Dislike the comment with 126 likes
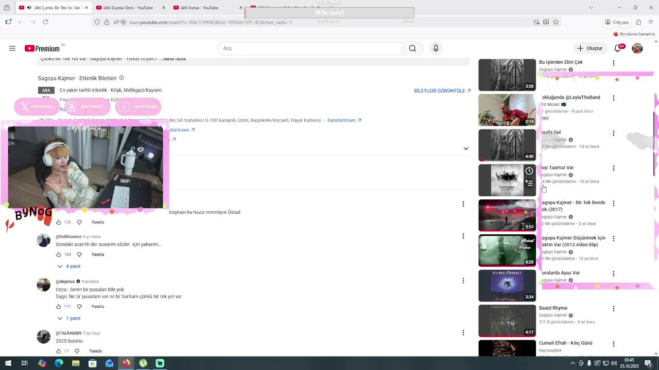Image resolution: width=659 pixels, height=370 pixels. click(79, 223)
